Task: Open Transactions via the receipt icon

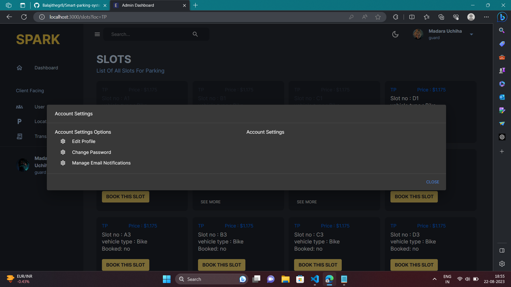Action: tap(19, 136)
